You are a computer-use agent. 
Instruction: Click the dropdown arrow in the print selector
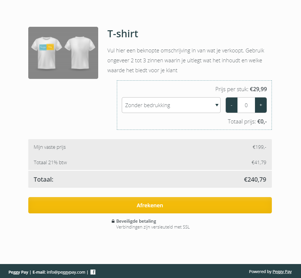pyautogui.click(x=217, y=105)
